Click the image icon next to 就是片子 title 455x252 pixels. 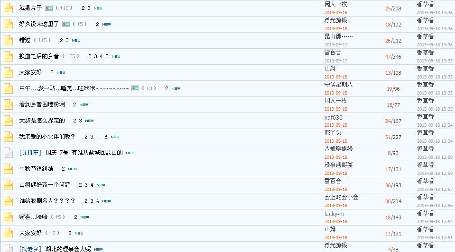49,8
